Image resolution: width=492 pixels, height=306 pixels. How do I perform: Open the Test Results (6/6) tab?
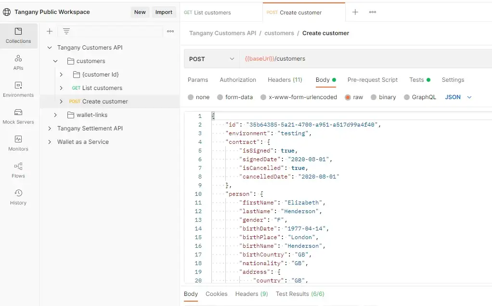[300, 294]
